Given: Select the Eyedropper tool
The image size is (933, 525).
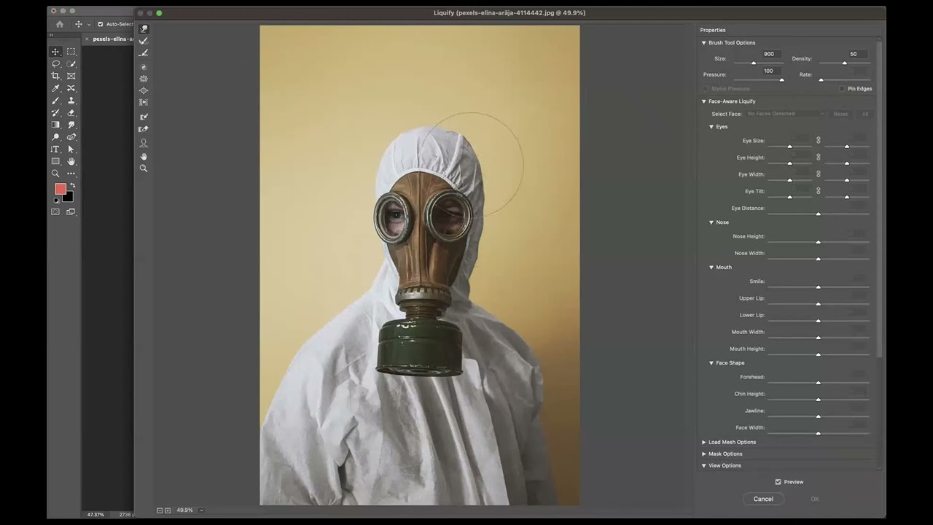Looking at the screenshot, I should (55, 88).
